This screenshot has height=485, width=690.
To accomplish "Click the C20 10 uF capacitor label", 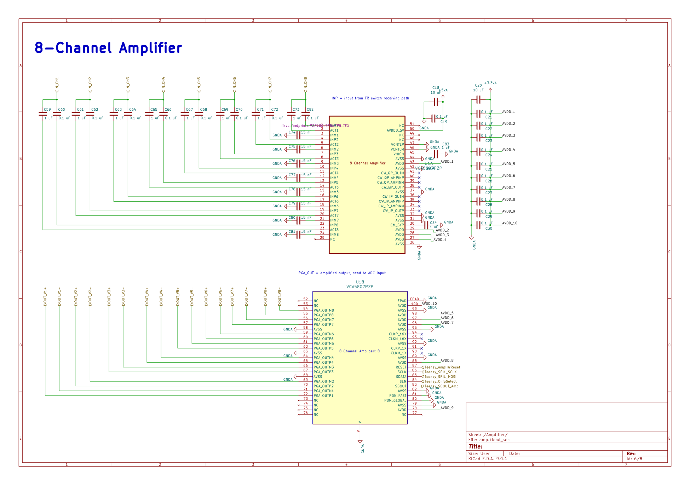I will (x=478, y=88).
